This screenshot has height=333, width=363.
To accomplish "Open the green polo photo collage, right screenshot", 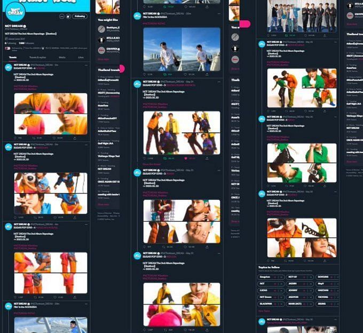I will click(302, 163).
